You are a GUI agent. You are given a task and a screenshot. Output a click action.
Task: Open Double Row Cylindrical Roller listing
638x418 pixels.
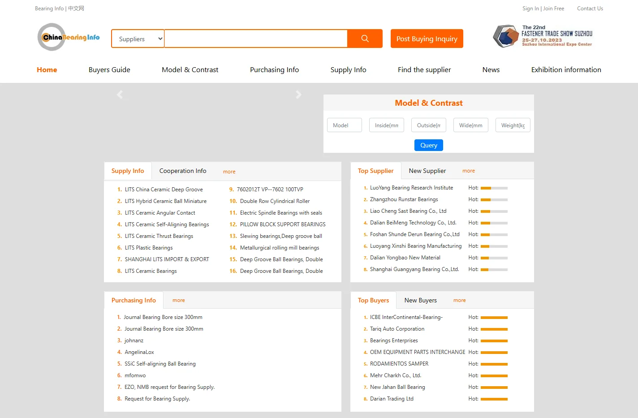pos(275,201)
